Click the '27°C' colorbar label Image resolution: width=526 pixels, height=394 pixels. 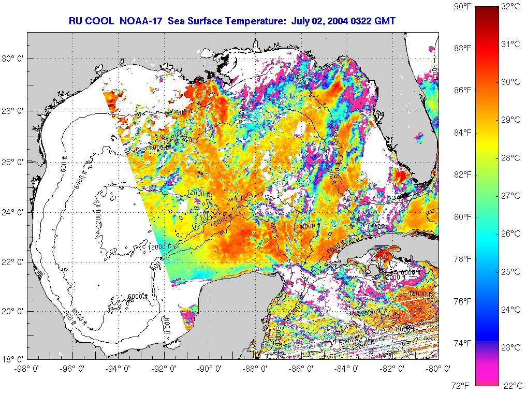(x=511, y=196)
